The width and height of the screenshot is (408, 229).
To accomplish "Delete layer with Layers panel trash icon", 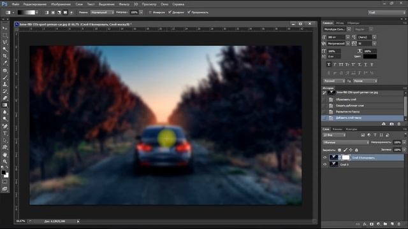I will pos(399,224).
